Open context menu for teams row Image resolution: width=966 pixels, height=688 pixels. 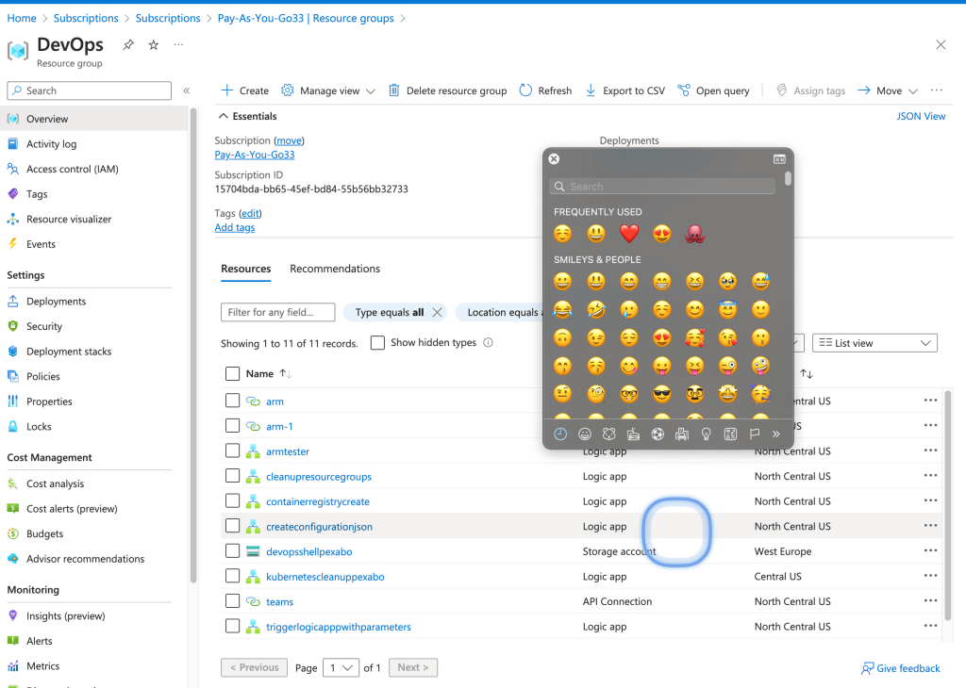(930, 601)
